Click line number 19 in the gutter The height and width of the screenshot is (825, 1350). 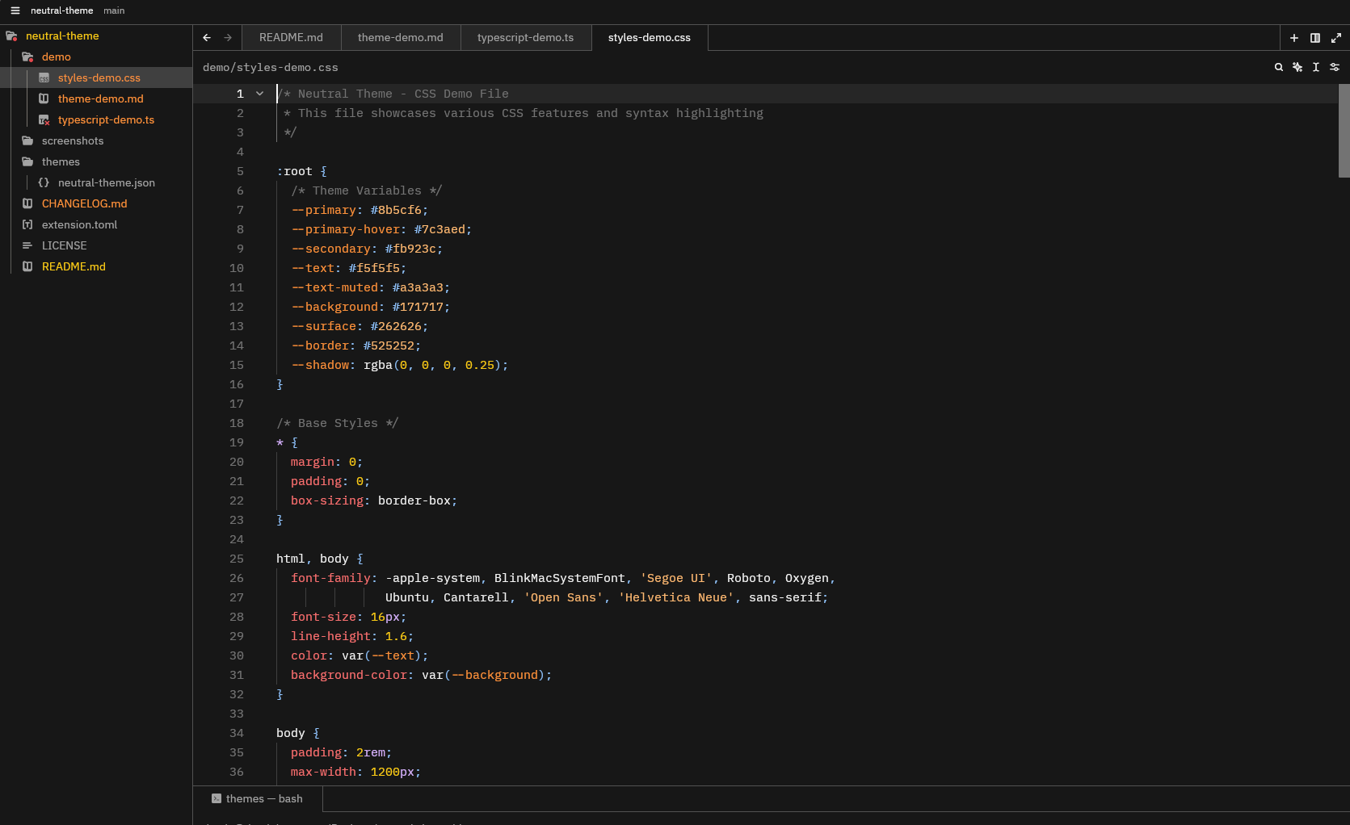237,442
